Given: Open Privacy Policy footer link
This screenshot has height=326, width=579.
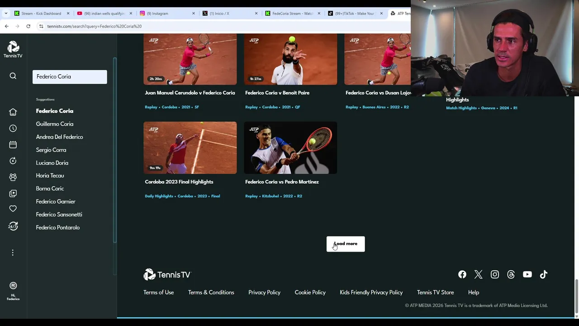Looking at the screenshot, I should pyautogui.click(x=265, y=292).
